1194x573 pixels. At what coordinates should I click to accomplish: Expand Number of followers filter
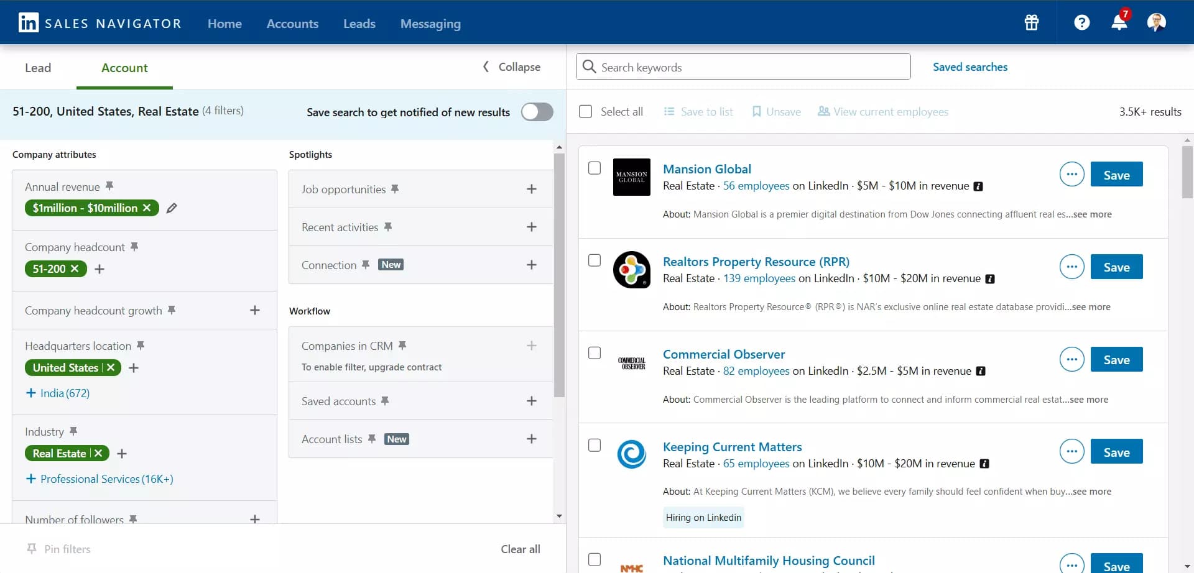pyautogui.click(x=255, y=518)
